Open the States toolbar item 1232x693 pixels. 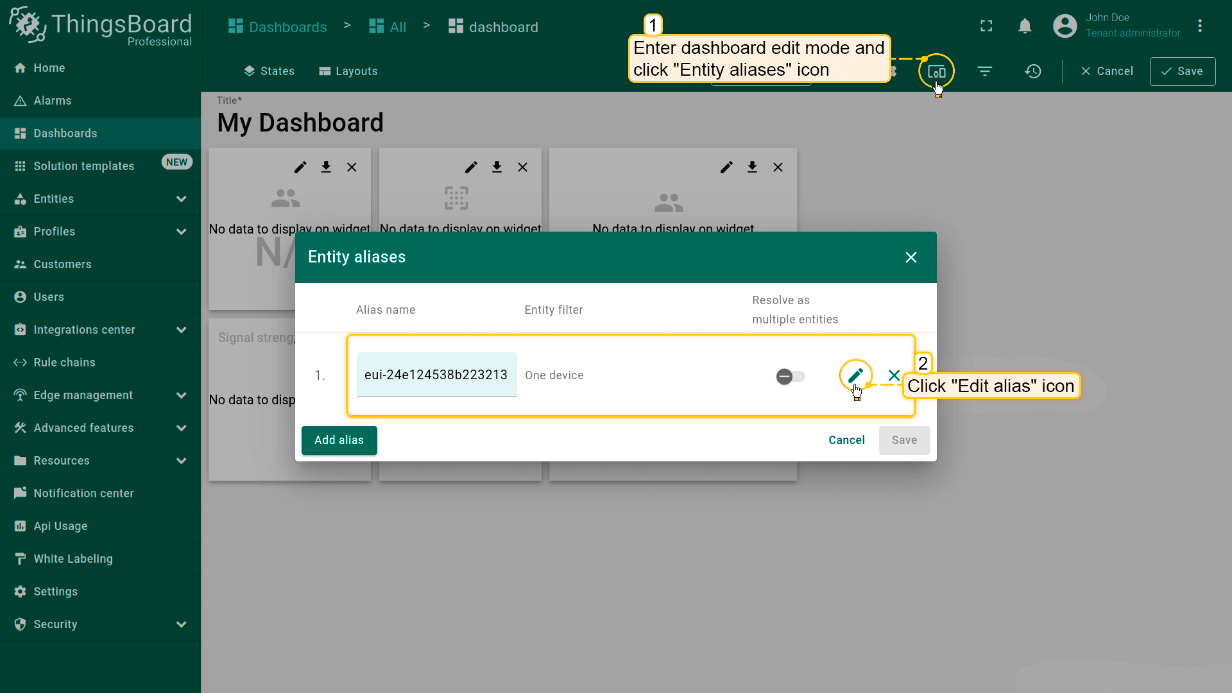(269, 71)
